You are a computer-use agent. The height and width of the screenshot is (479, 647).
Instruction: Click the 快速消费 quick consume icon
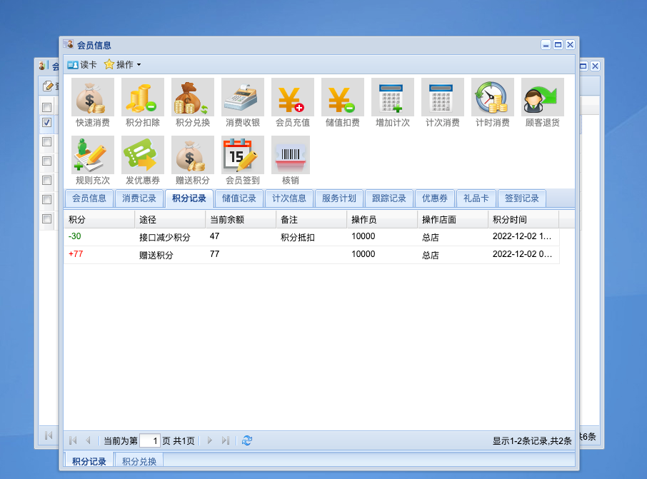click(92, 98)
